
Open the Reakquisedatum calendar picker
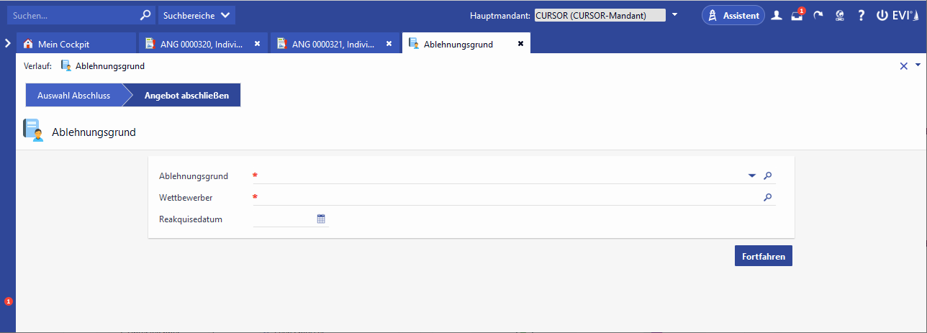pyautogui.click(x=321, y=219)
